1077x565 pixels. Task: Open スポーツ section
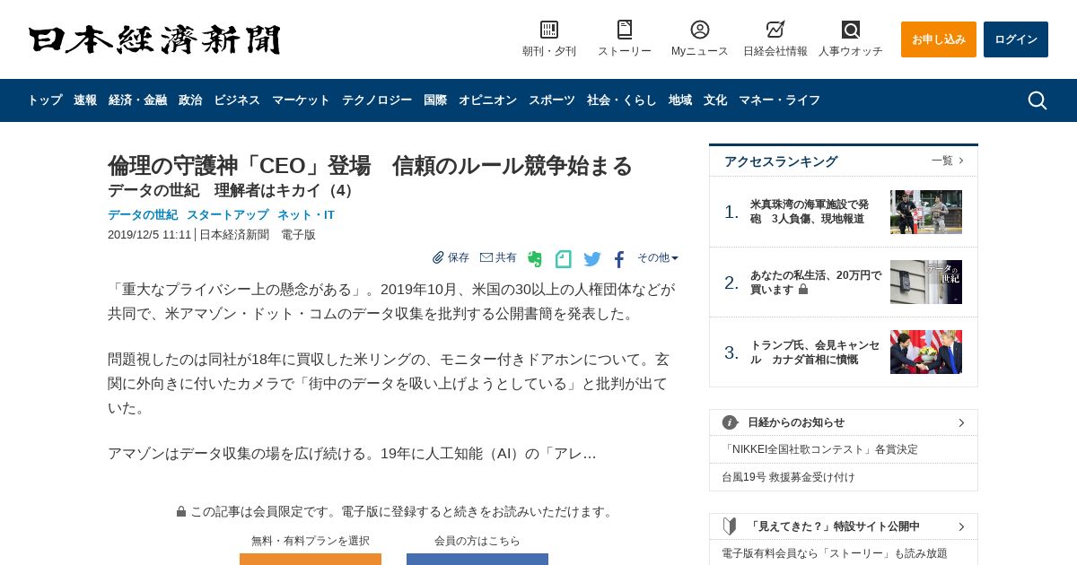(552, 100)
